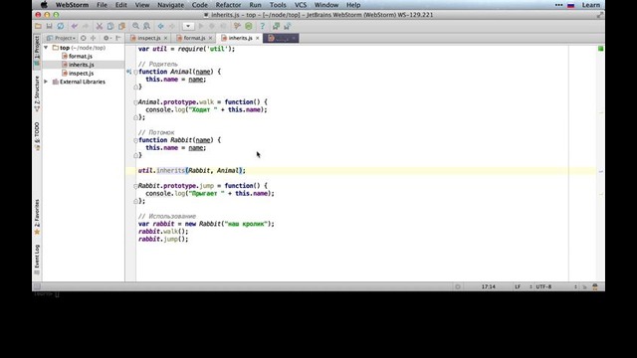The height and width of the screenshot is (358, 637).
Task: Toggle the Event Log sidebar button
Action: (x=37, y=260)
